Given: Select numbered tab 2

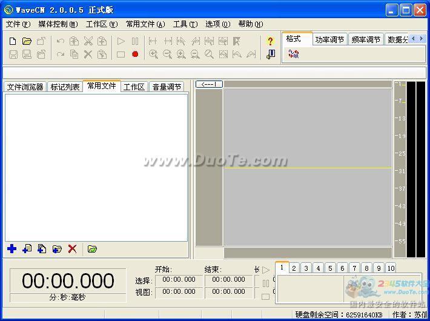Looking at the screenshot, I should pyautogui.click(x=294, y=268).
